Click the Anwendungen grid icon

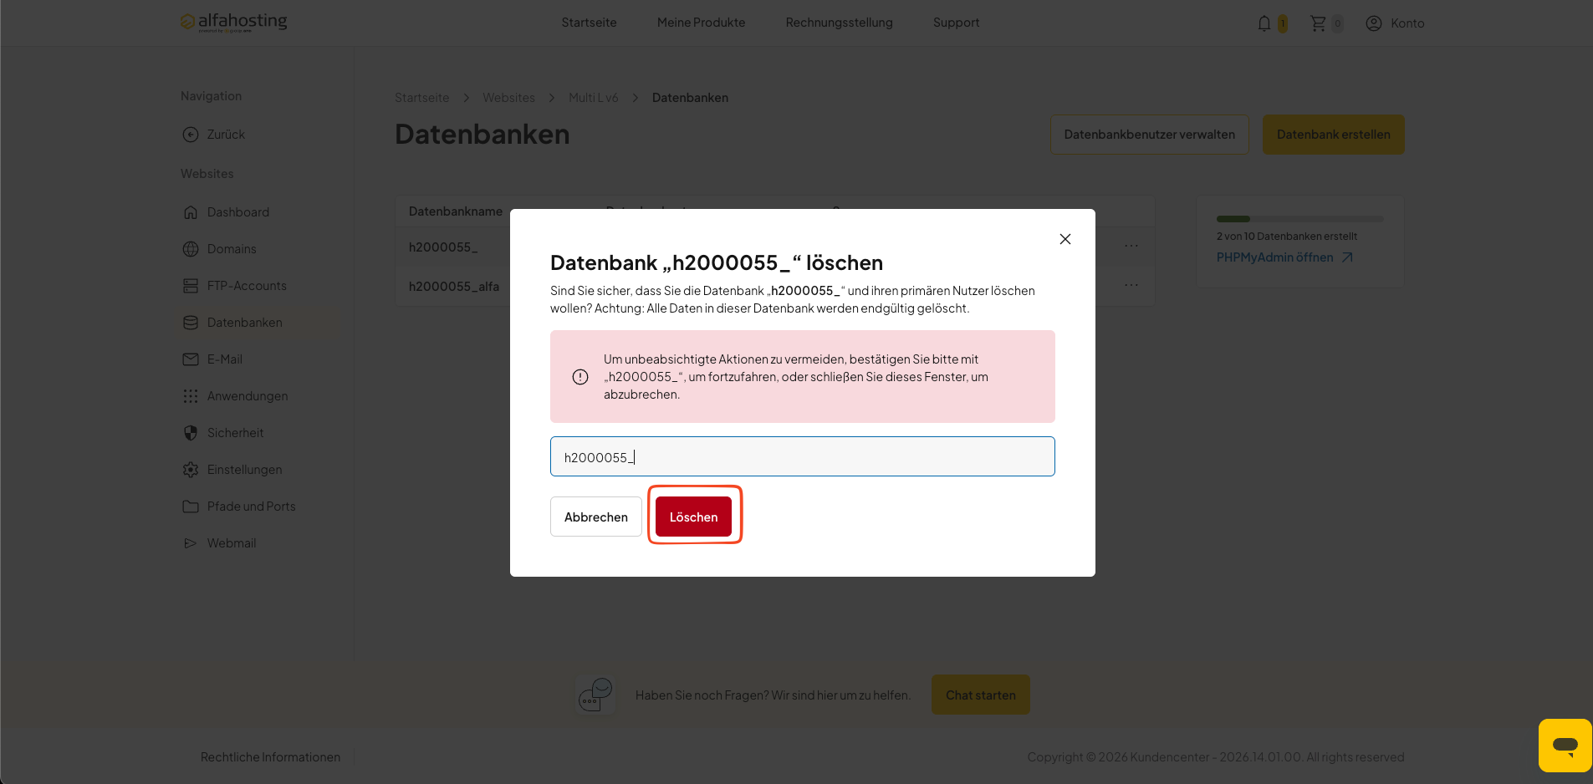tap(191, 396)
